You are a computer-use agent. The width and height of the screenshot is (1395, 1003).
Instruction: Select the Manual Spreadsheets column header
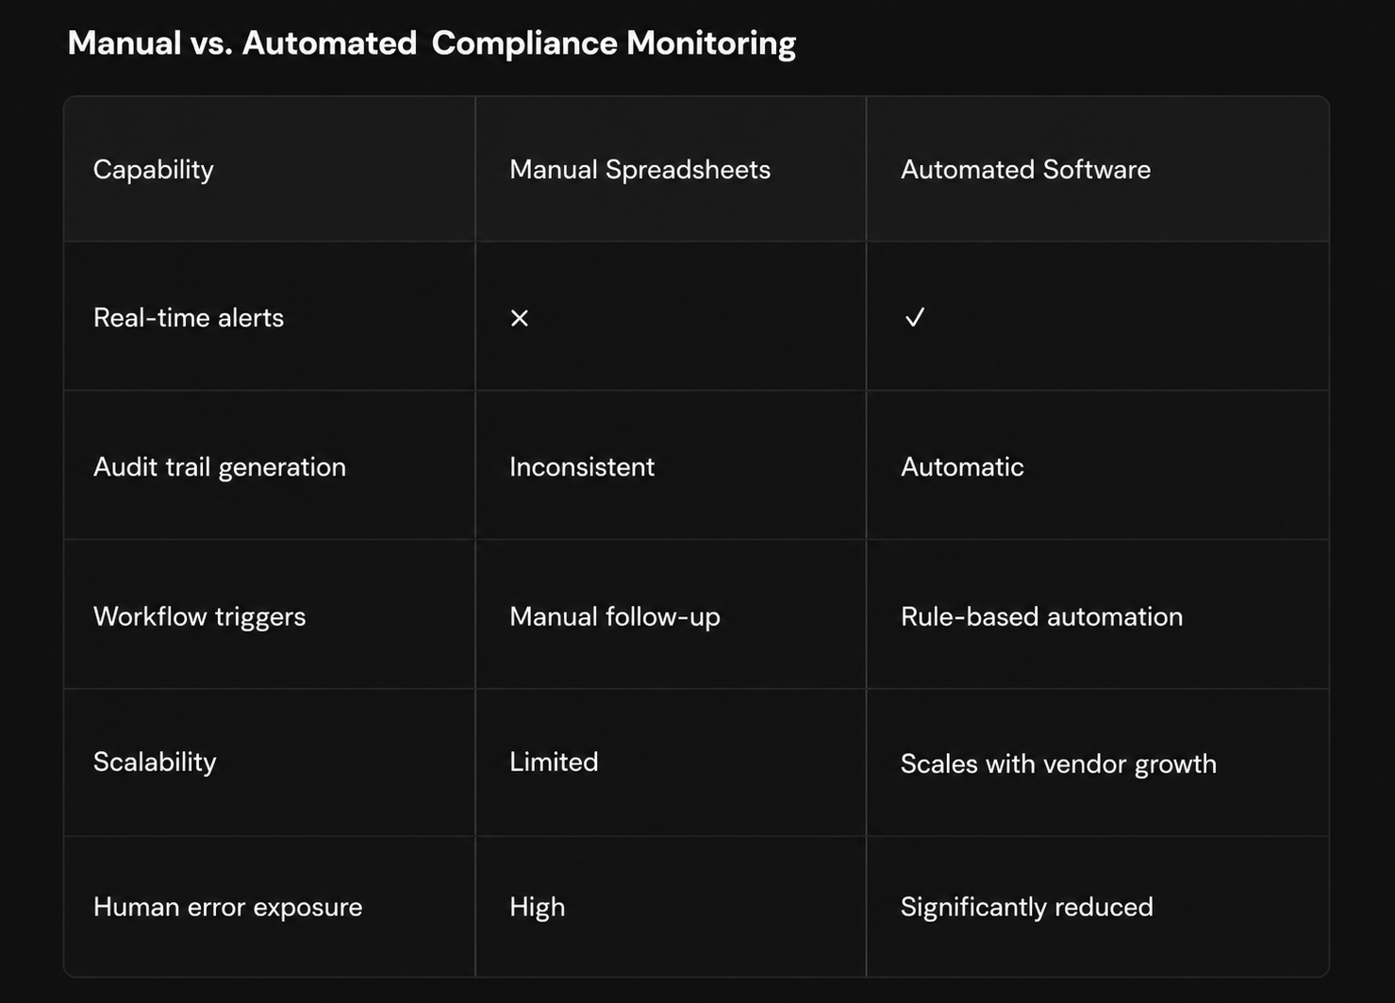639,170
